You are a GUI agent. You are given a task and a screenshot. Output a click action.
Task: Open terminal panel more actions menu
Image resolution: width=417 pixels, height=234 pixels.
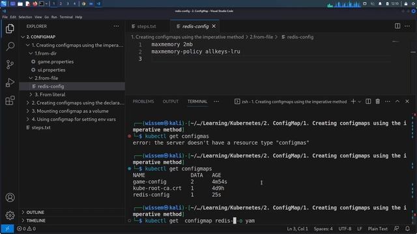[388, 101]
